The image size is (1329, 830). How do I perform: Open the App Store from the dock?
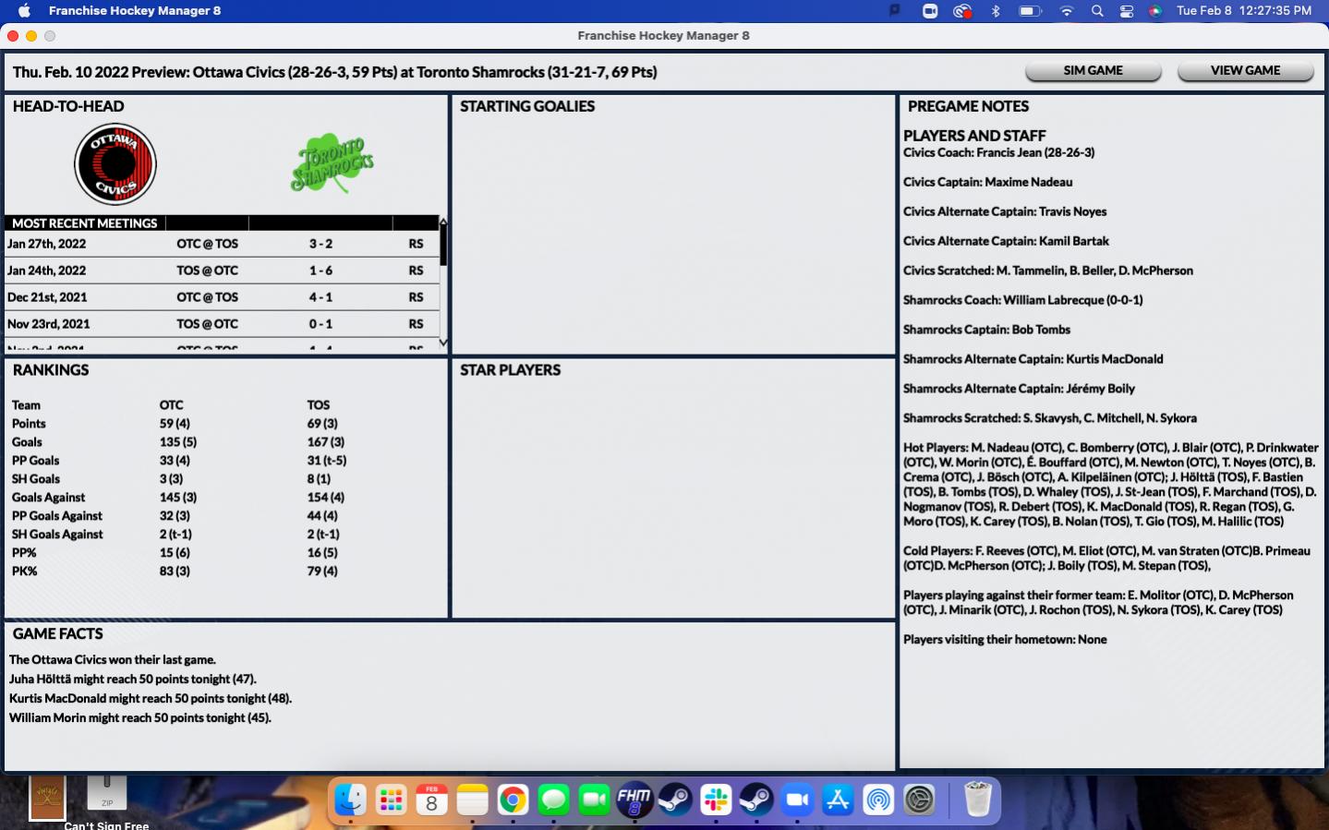(x=838, y=800)
